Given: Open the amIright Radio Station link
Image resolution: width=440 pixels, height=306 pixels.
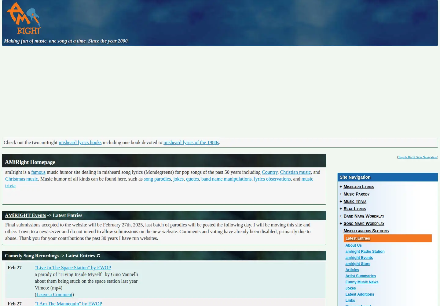Looking at the screenshot, I should pyautogui.click(x=365, y=252).
